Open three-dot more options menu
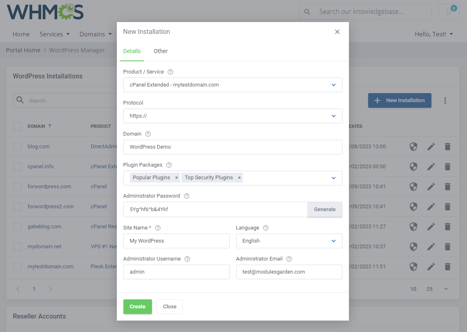 [x=445, y=100]
